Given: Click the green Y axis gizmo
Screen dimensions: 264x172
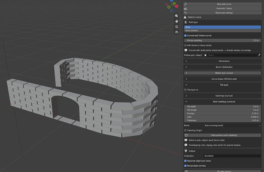Looking at the screenshot, I should pos(174,3).
